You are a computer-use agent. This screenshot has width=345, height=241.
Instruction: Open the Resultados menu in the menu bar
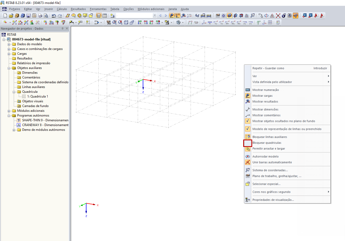click(78, 9)
